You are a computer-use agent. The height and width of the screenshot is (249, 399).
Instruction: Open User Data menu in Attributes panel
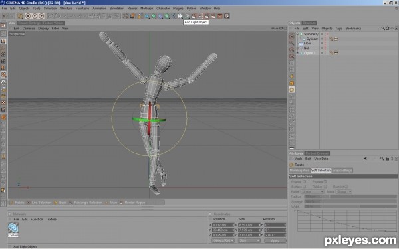(321, 159)
